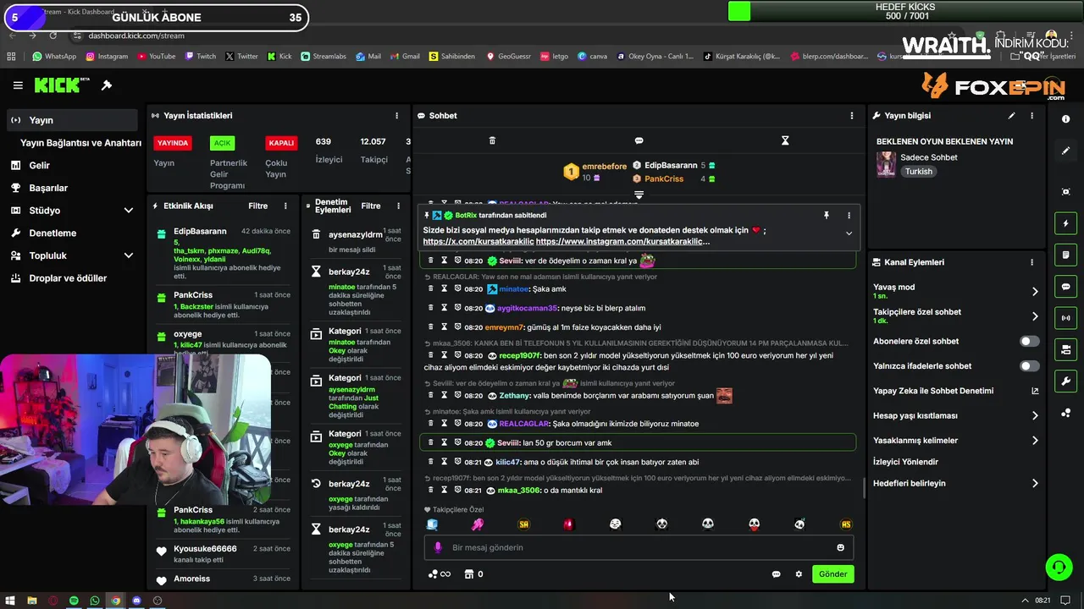Delete minatoe's Şaka amk message
The width and height of the screenshot is (1084, 609).
(430, 289)
